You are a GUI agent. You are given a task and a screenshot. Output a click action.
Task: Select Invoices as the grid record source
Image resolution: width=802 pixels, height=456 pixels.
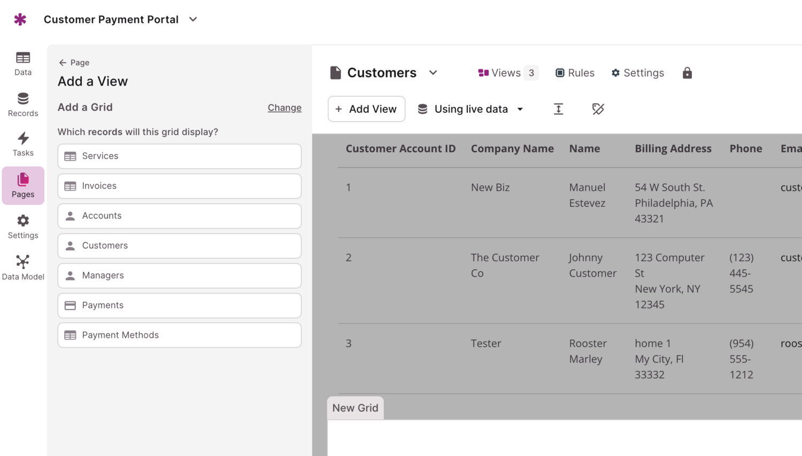click(179, 186)
